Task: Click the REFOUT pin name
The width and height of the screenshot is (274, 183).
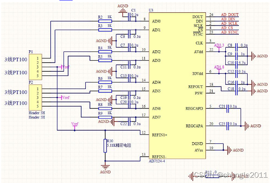Action: point(196,87)
